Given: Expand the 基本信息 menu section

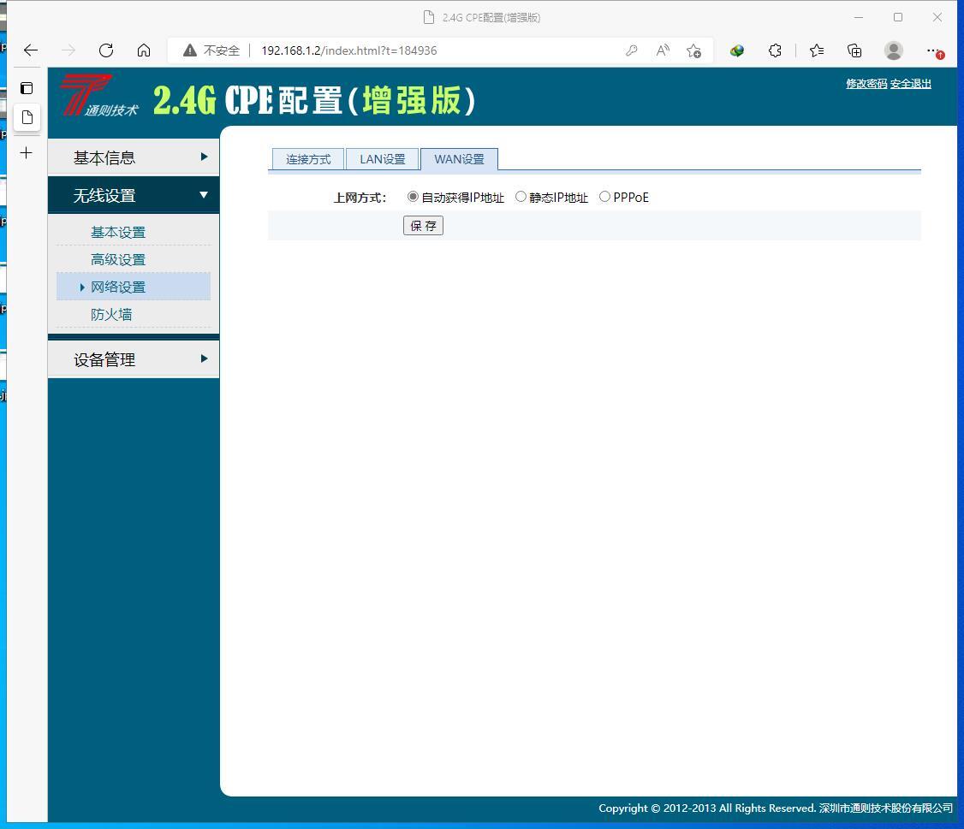Looking at the screenshot, I should tap(134, 157).
